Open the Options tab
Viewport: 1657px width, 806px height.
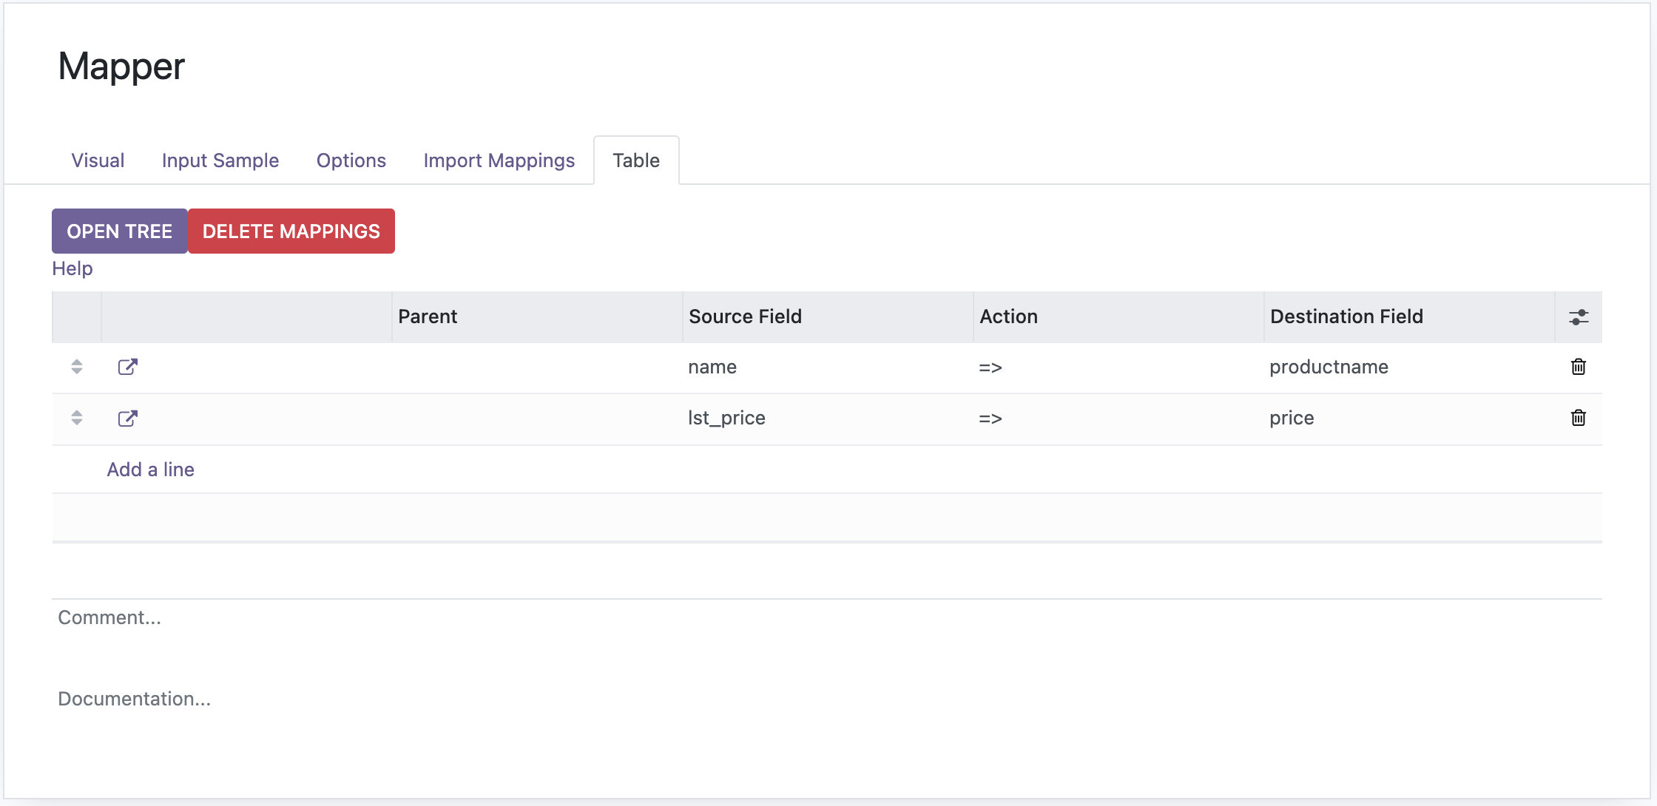pos(351,160)
